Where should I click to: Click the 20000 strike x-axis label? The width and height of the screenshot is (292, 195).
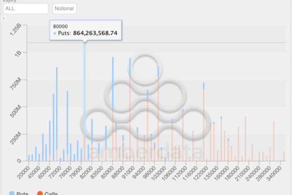point(23,172)
